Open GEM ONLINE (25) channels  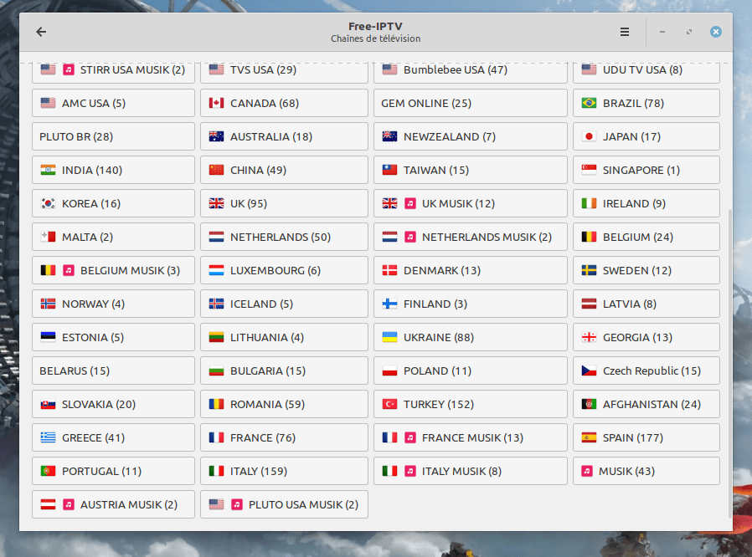coord(470,103)
